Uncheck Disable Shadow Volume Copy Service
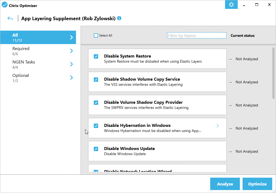 click(96, 80)
